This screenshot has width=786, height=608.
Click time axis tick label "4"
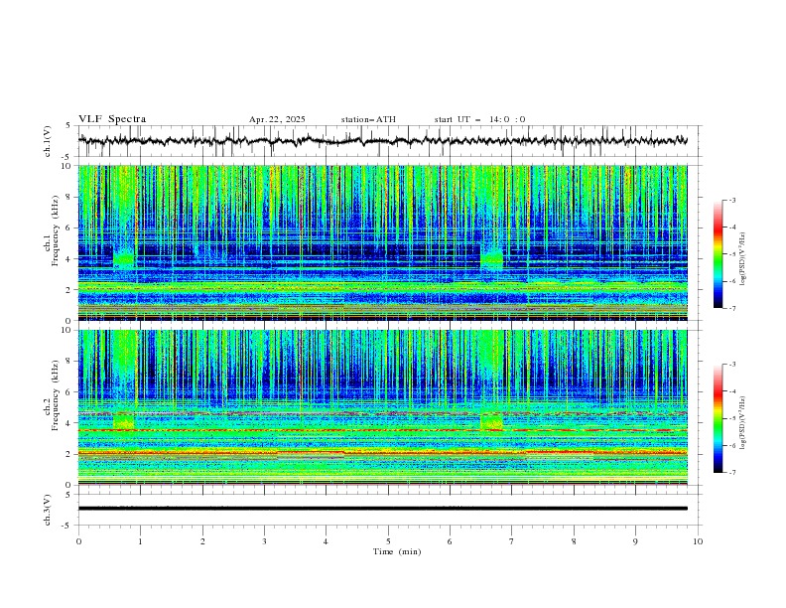point(326,541)
